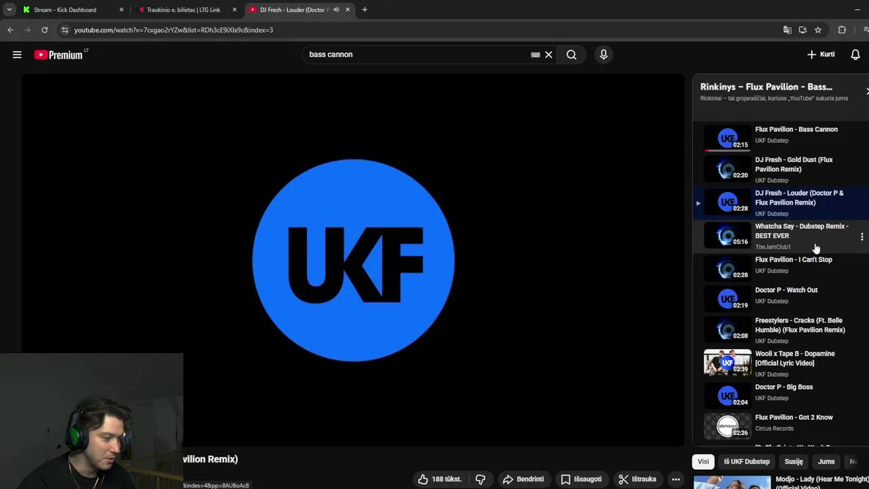Click the UKF video player

tap(353, 260)
